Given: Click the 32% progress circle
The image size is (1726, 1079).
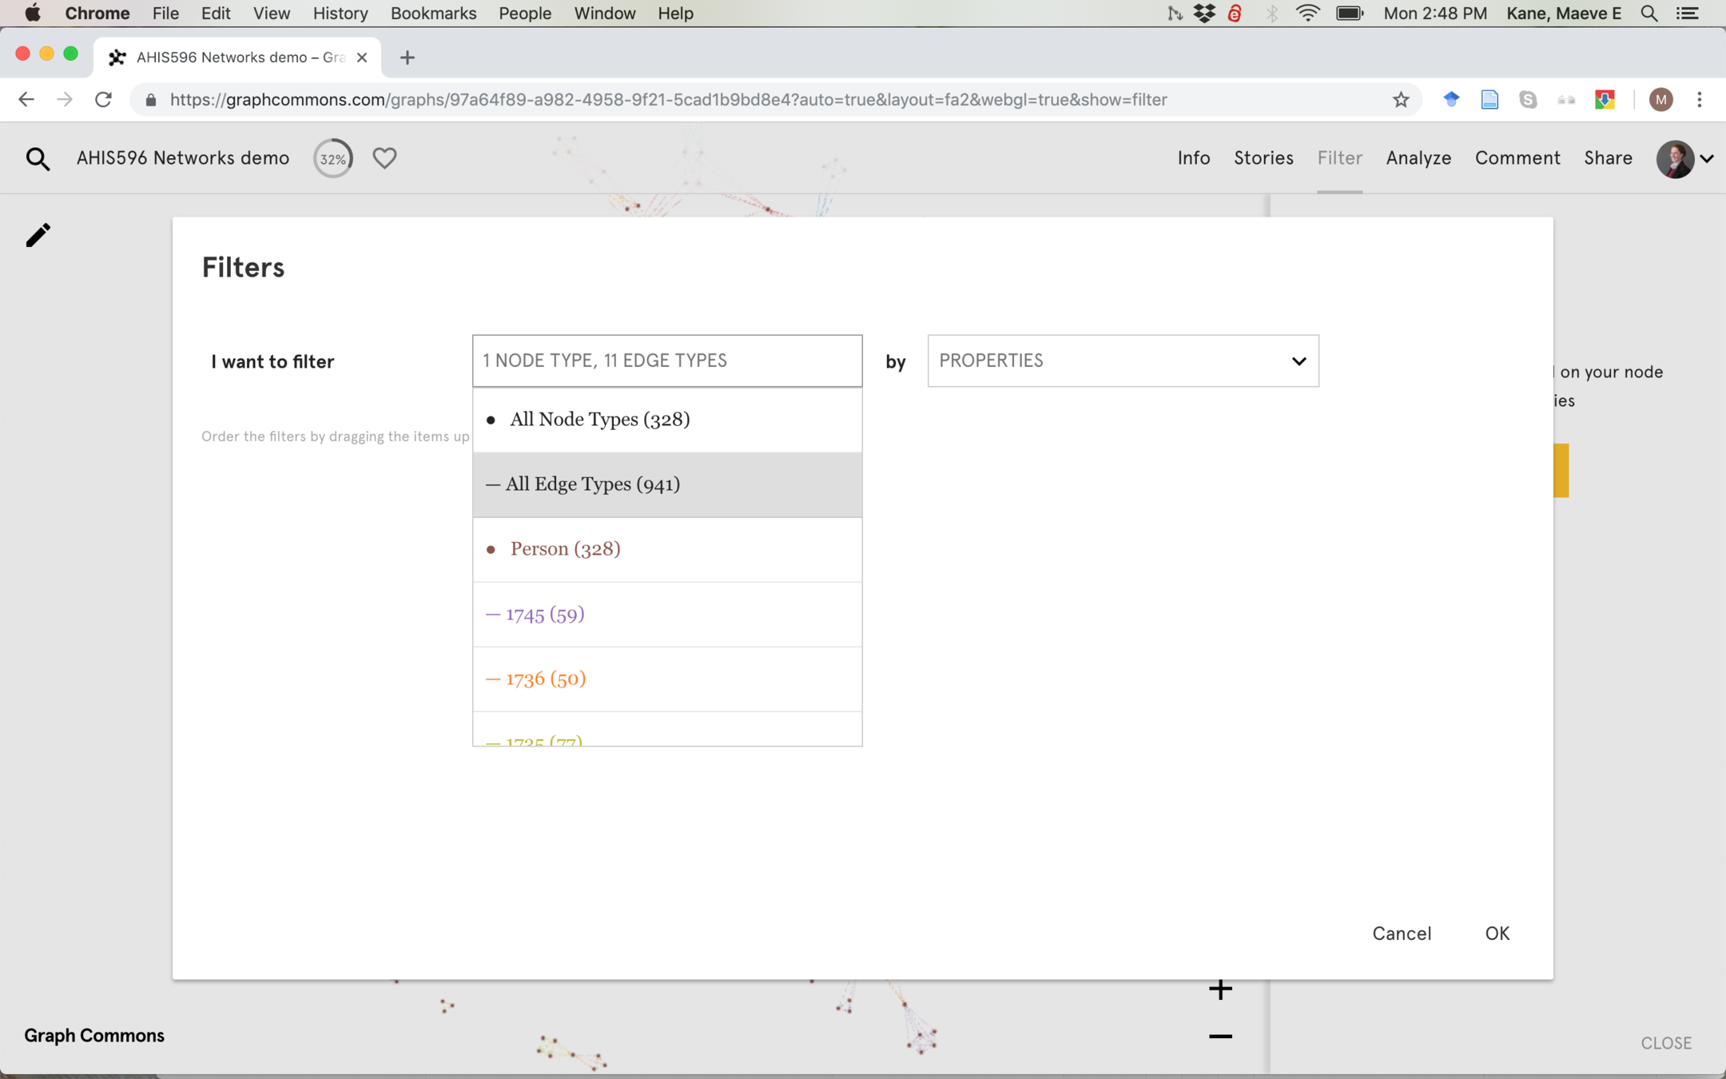Looking at the screenshot, I should click(332, 158).
